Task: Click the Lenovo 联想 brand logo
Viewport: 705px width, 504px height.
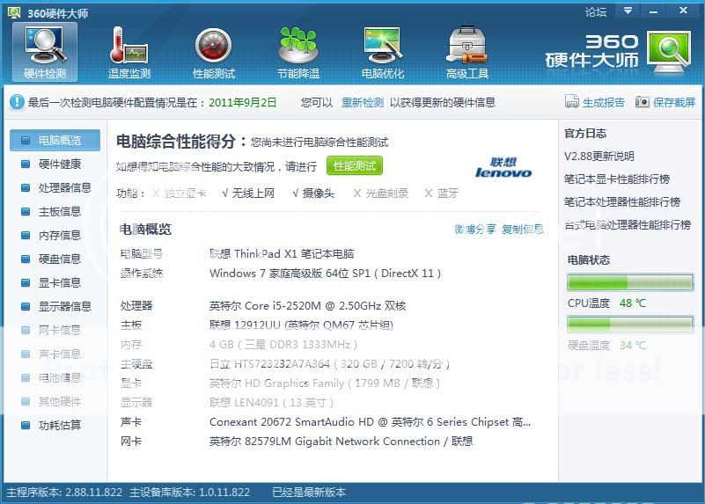Action: pyautogui.click(x=503, y=167)
